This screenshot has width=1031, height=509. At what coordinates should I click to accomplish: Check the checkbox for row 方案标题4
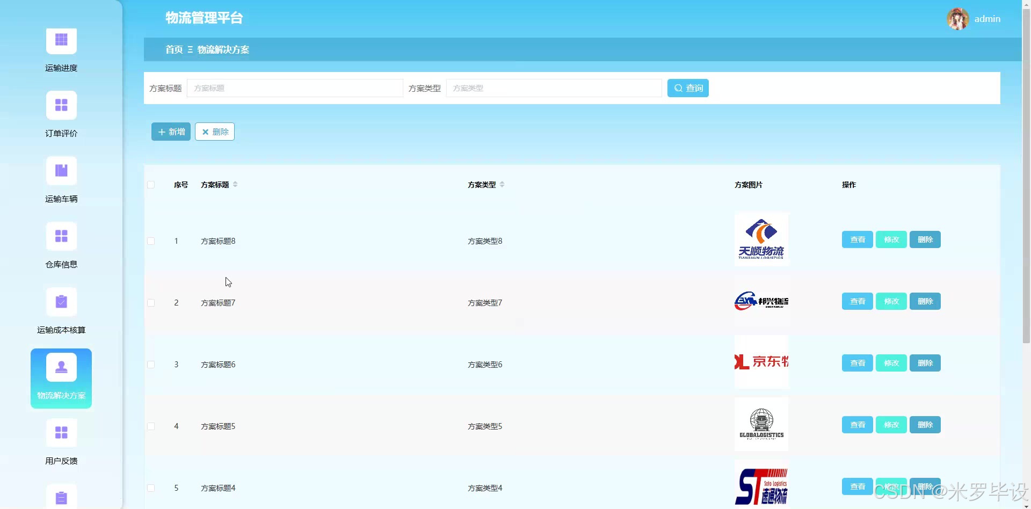[x=151, y=488]
